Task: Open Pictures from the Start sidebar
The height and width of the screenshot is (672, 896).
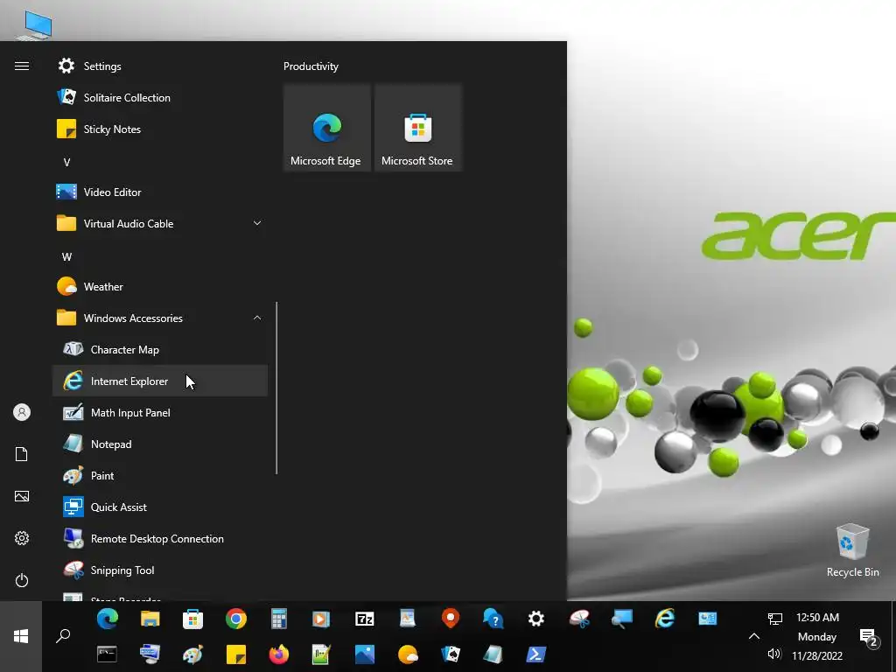Action: (x=22, y=496)
